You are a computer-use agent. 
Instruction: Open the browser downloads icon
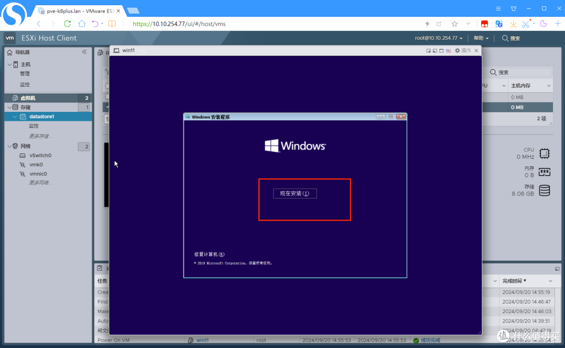click(513, 24)
